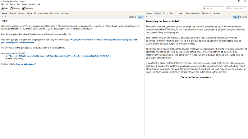Select right pane Index tab
248x139 pixels.
point(181,13)
